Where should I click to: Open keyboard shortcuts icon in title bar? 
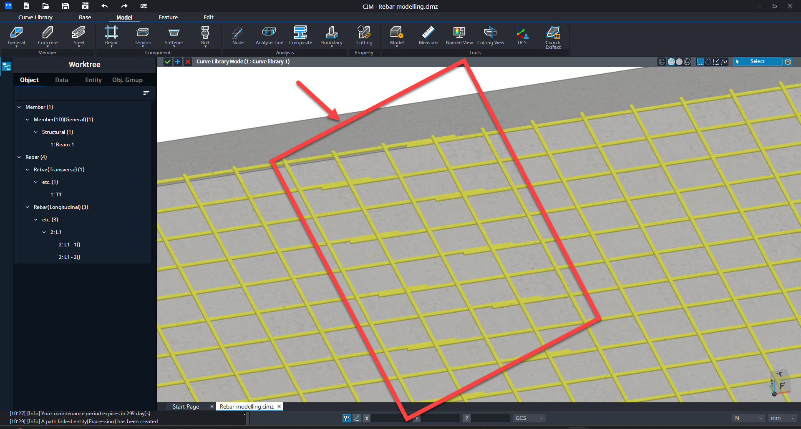144,6
